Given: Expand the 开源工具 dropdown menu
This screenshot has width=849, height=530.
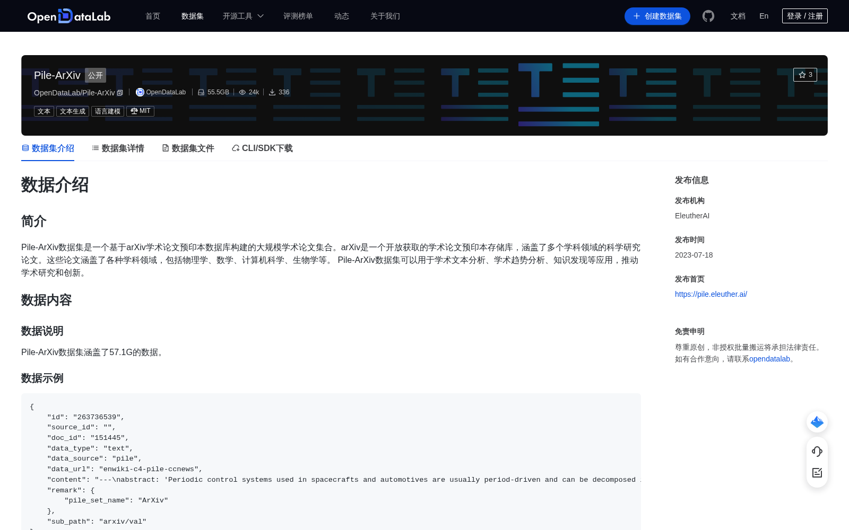Looking at the screenshot, I should [243, 16].
